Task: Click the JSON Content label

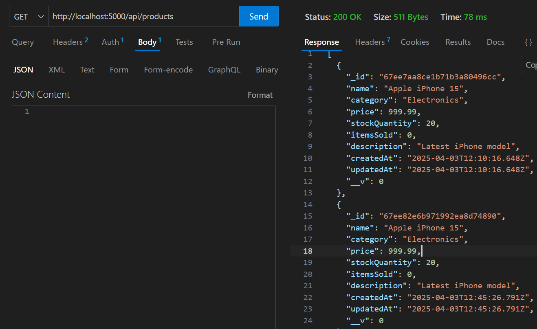Action: pos(41,94)
